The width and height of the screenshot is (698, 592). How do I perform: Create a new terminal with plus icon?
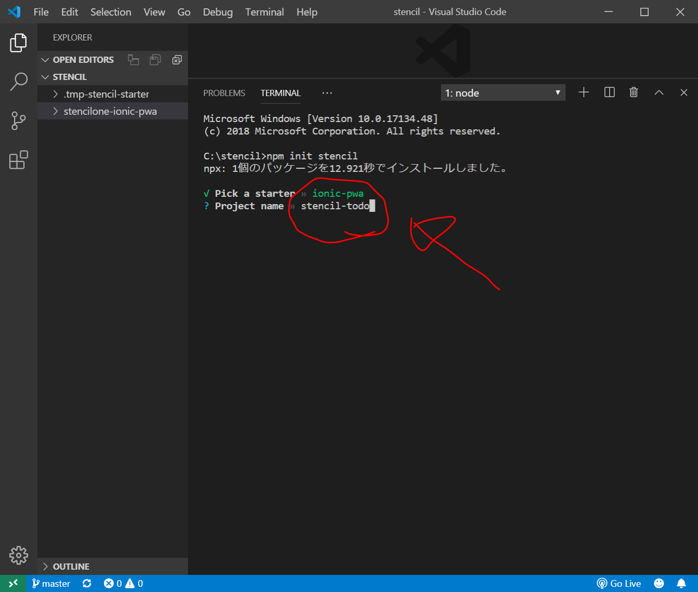coord(584,92)
